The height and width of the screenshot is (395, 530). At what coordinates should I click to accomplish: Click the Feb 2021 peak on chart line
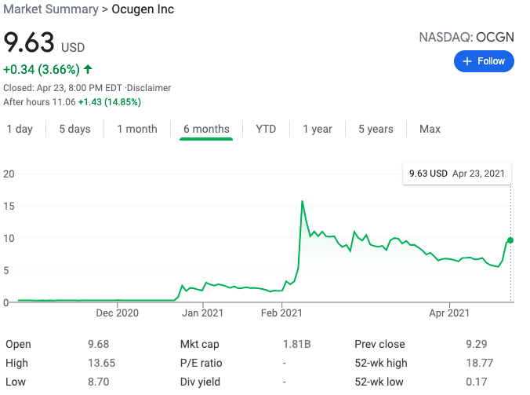pos(302,201)
